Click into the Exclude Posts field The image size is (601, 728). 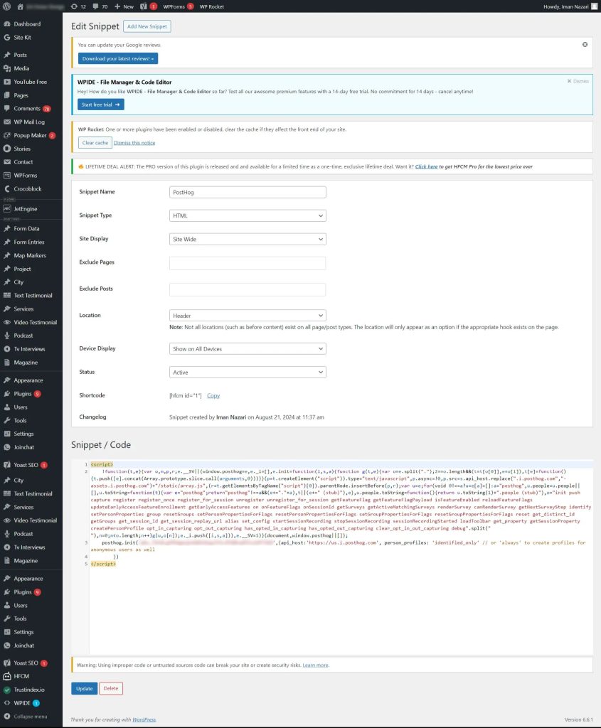pyautogui.click(x=248, y=290)
